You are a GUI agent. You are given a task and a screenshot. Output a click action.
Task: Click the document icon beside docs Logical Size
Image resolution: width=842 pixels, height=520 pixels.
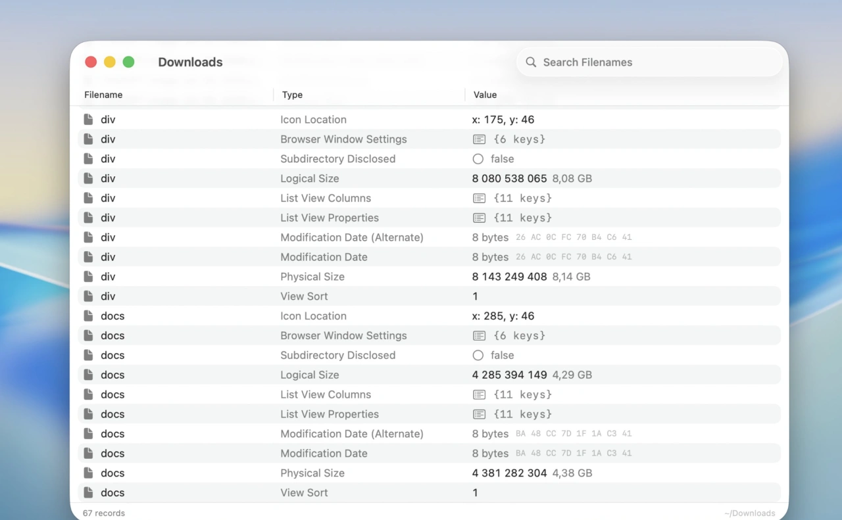pyautogui.click(x=89, y=375)
